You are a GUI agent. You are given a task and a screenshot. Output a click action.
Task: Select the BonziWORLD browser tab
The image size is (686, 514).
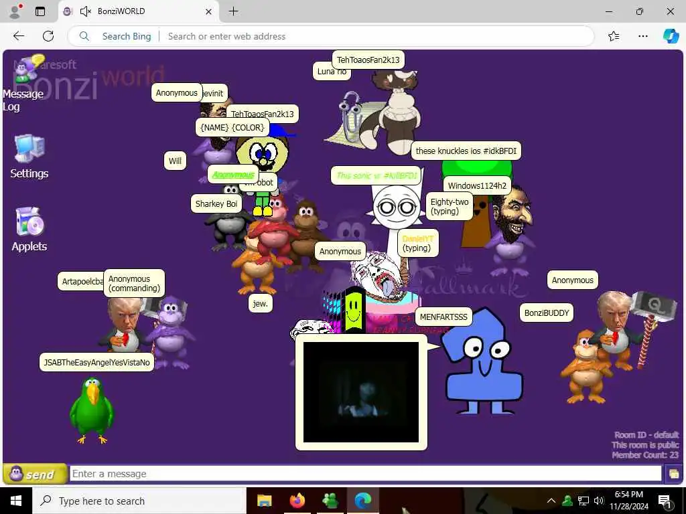tap(138, 11)
